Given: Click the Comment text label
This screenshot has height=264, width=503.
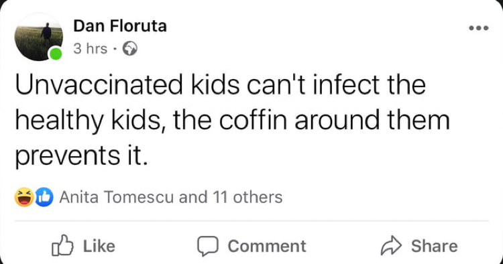Looking at the screenshot, I should (267, 246).
